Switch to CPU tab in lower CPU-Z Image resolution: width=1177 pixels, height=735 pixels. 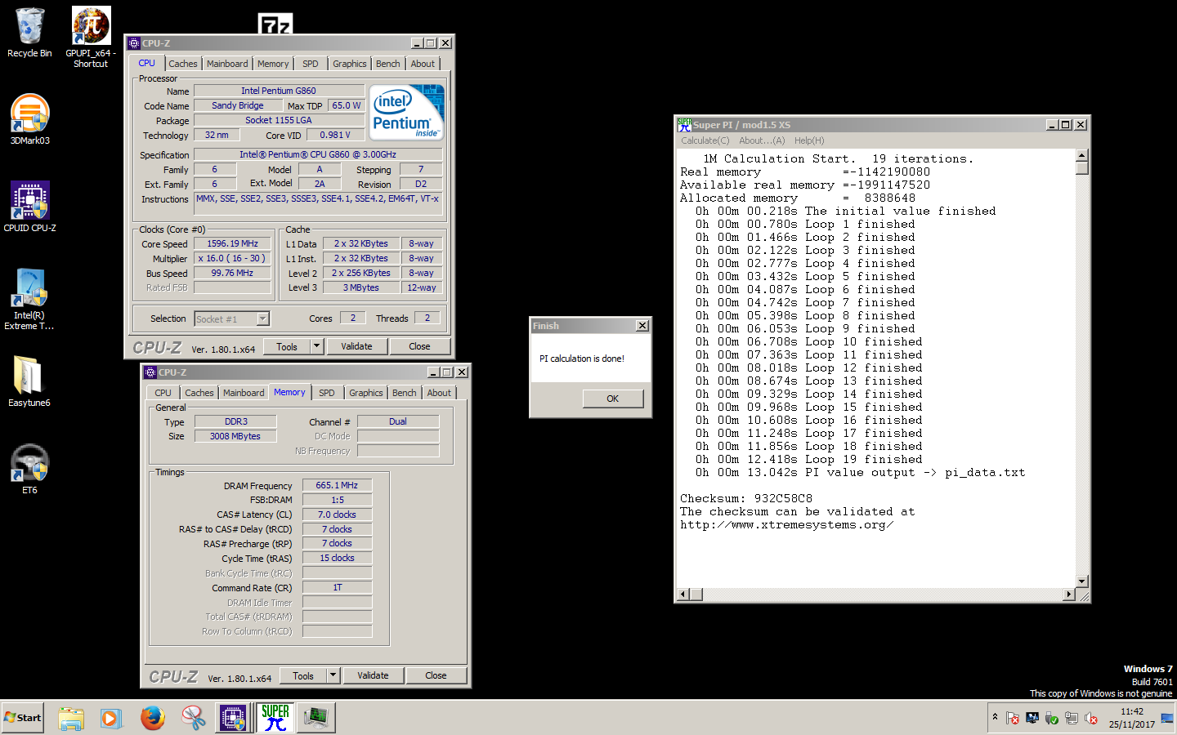pyautogui.click(x=163, y=393)
